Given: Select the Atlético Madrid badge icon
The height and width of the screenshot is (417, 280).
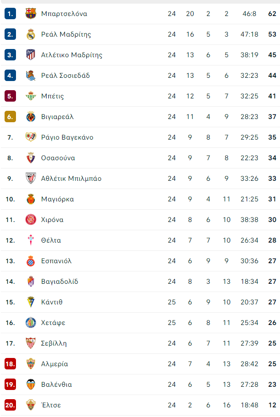Looking at the screenshot, I should click(31, 55).
